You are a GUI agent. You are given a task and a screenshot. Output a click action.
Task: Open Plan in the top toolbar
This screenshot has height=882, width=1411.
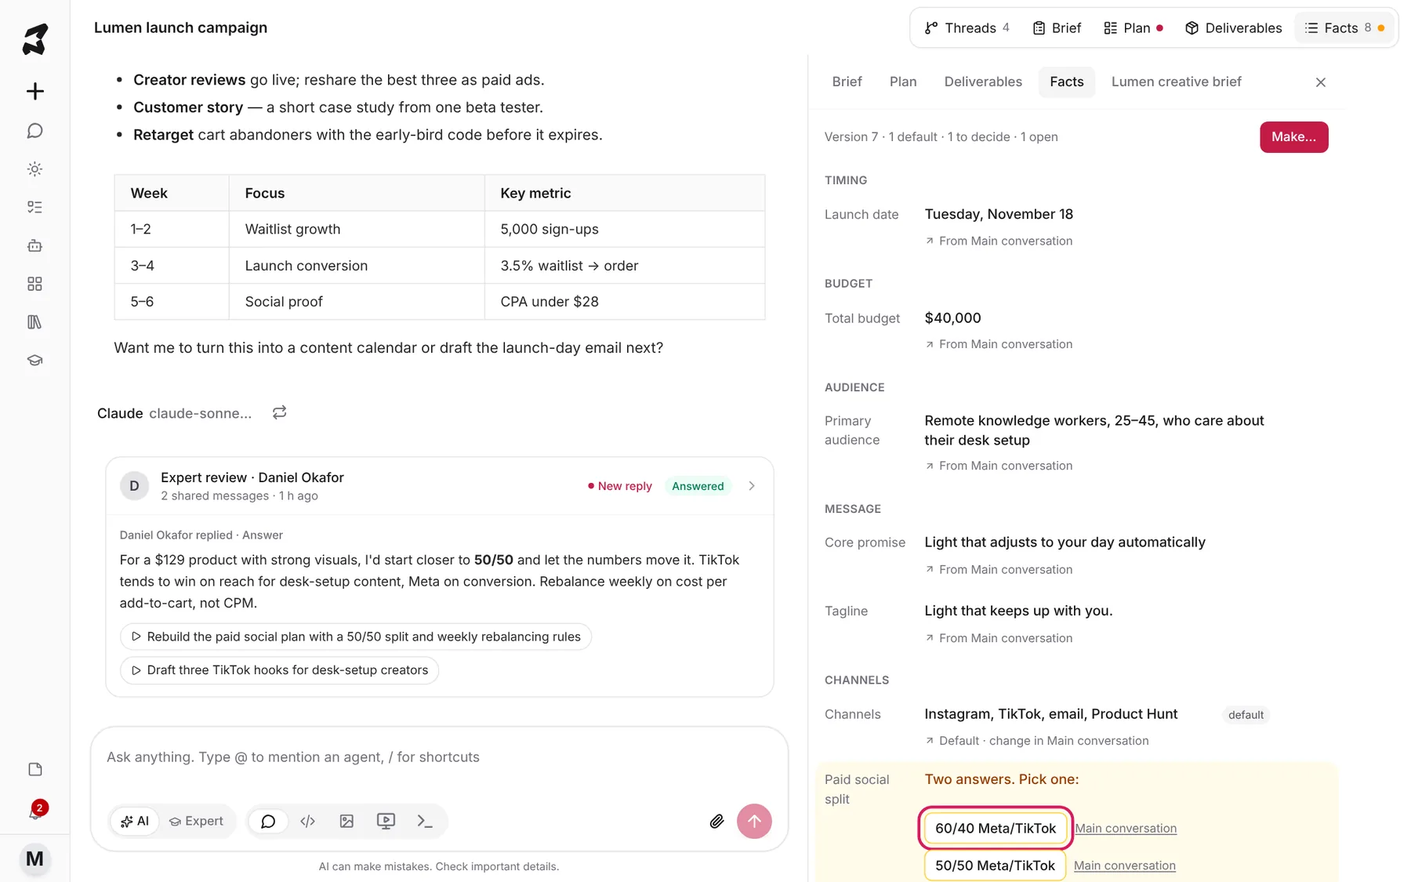pos(1133,28)
